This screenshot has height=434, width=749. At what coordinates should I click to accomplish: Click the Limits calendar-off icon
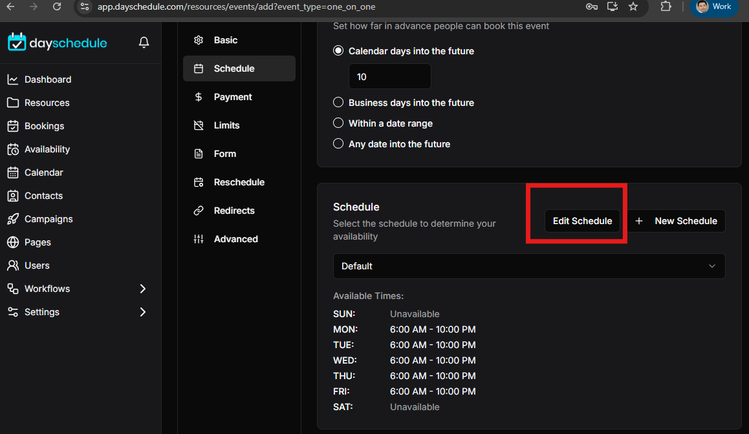pos(199,125)
